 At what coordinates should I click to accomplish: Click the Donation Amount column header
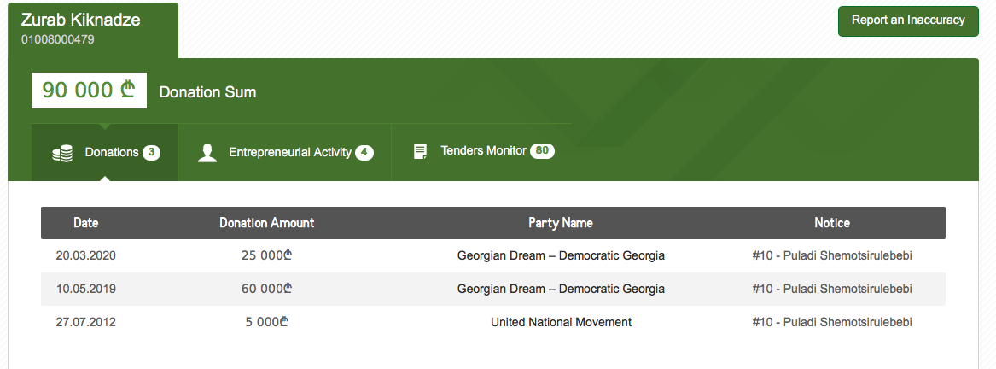(267, 223)
